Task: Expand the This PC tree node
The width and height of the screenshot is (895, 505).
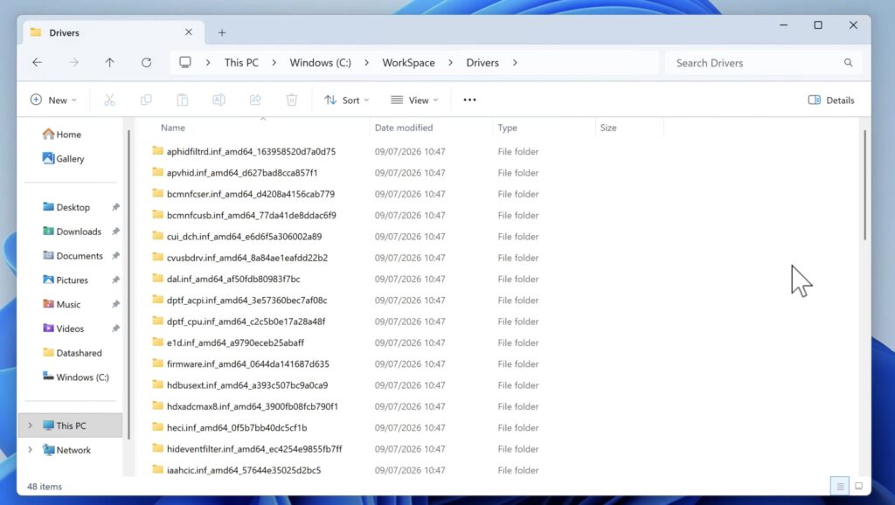Action: (31, 425)
